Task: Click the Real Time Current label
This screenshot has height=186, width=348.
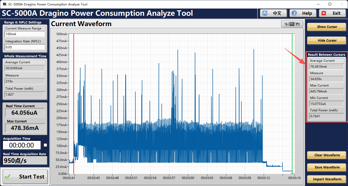Action: [20, 106]
